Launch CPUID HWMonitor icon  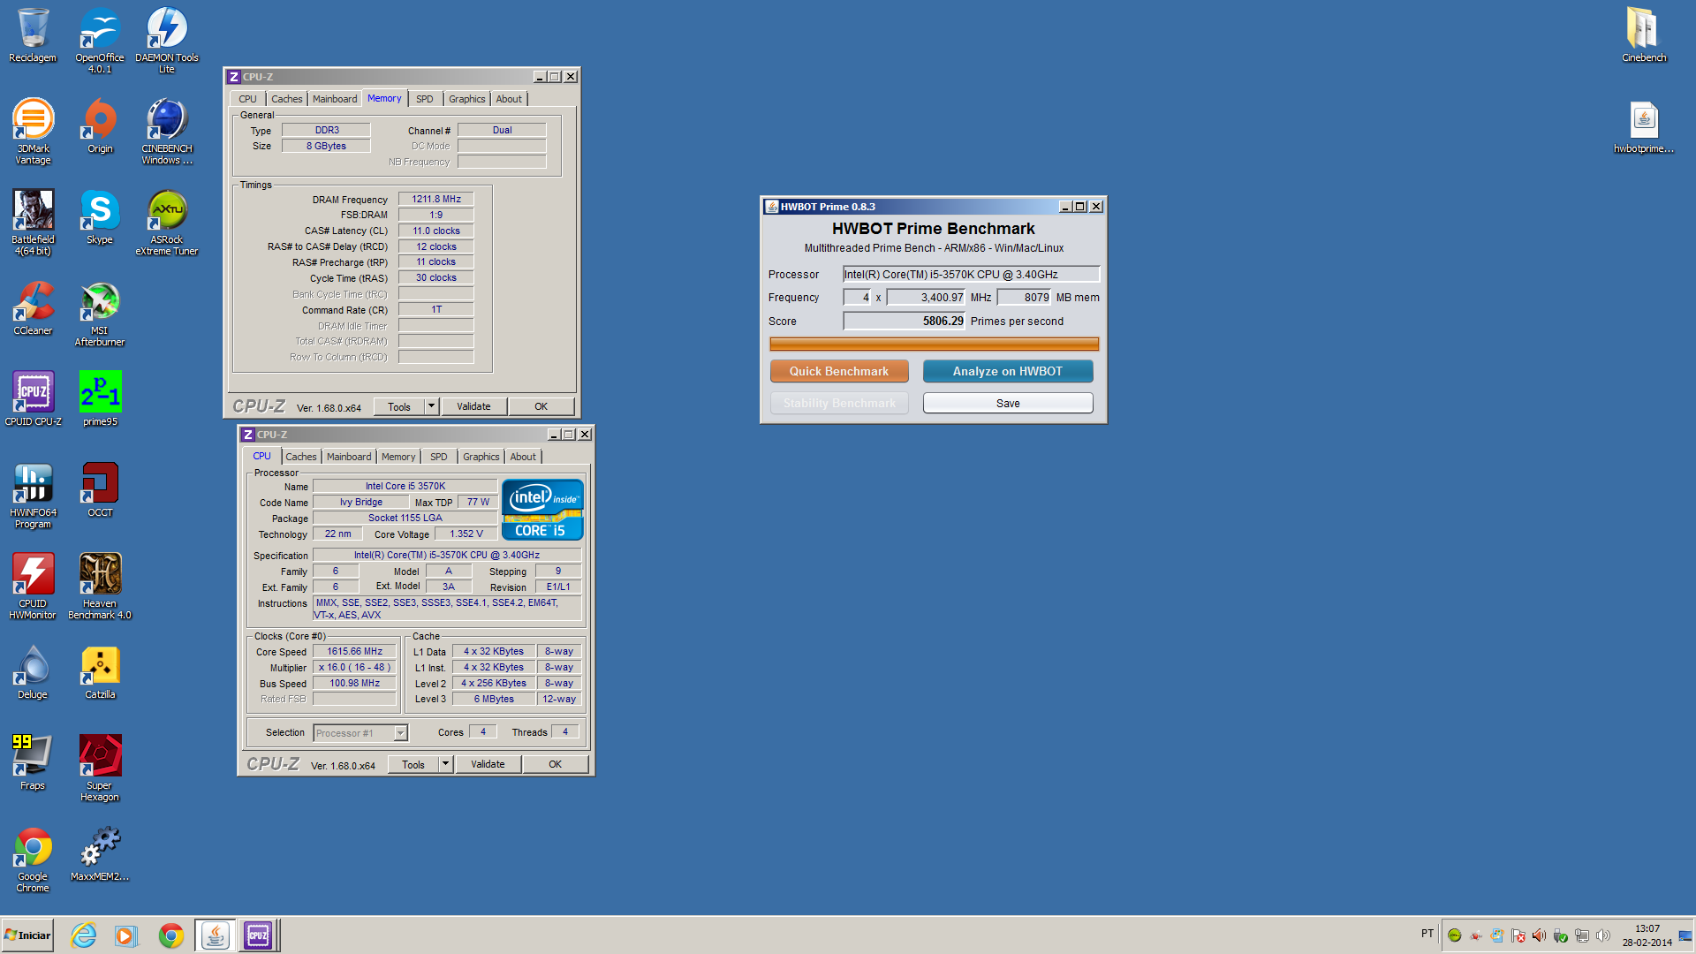click(33, 587)
